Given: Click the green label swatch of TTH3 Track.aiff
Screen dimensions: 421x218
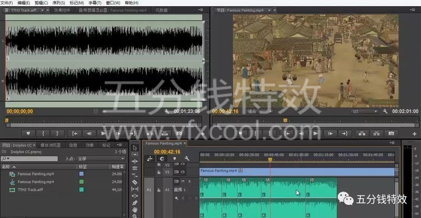Looking at the screenshot, I should coord(81,190).
